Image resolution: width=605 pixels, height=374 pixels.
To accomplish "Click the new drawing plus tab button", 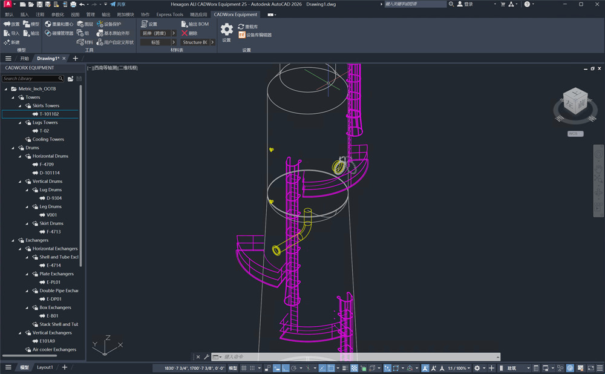I will (75, 59).
